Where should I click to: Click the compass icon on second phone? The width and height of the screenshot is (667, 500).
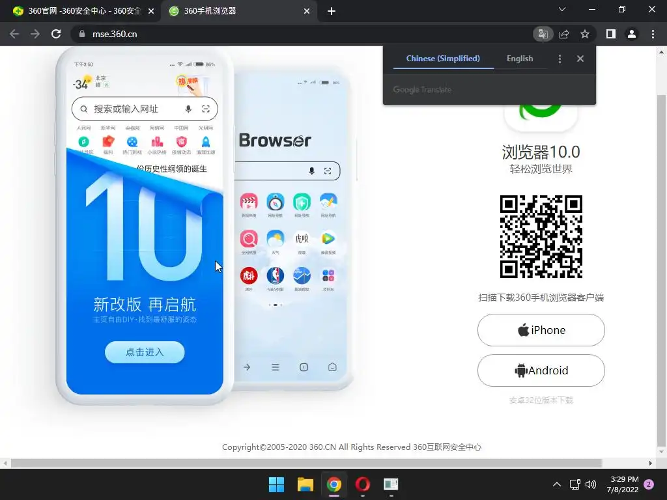coord(276,202)
